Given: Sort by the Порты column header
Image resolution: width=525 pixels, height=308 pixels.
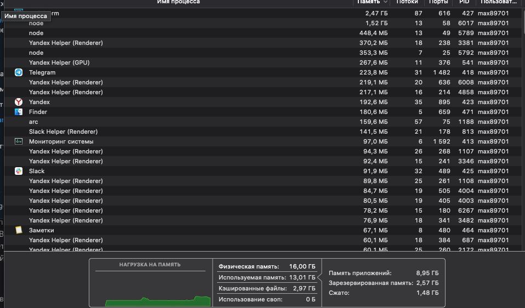Looking at the screenshot, I should coord(438,2).
